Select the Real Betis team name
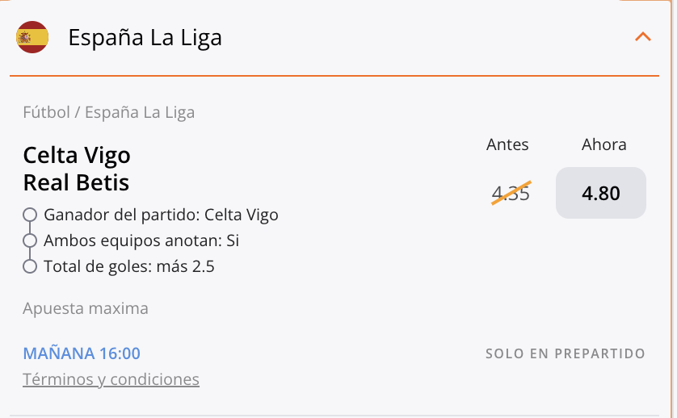Viewport: 677px width, 418px height. click(76, 182)
